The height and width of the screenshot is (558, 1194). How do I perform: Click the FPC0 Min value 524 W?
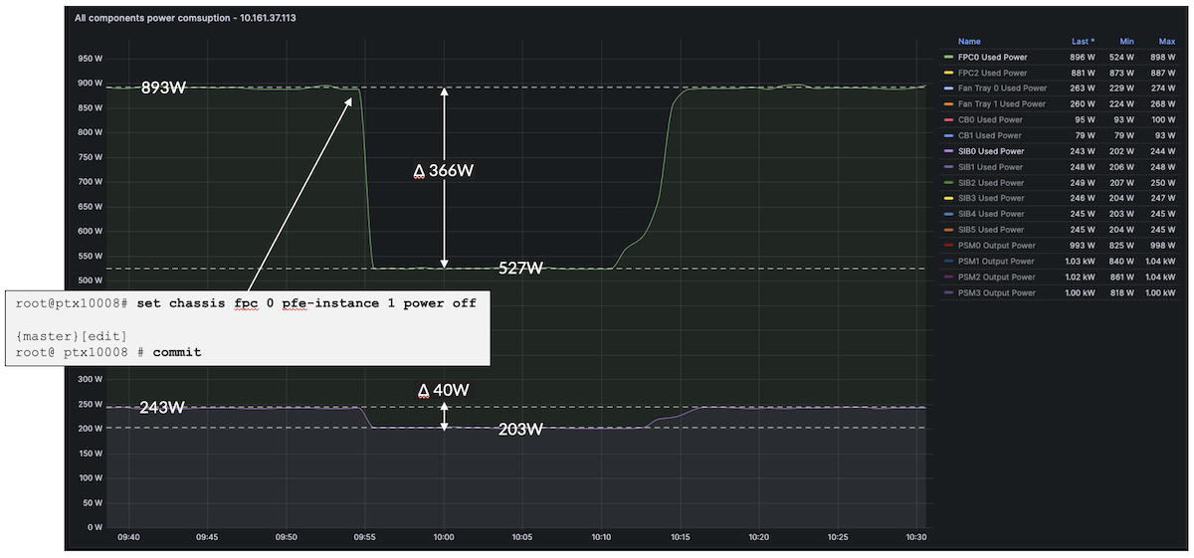coord(1123,58)
